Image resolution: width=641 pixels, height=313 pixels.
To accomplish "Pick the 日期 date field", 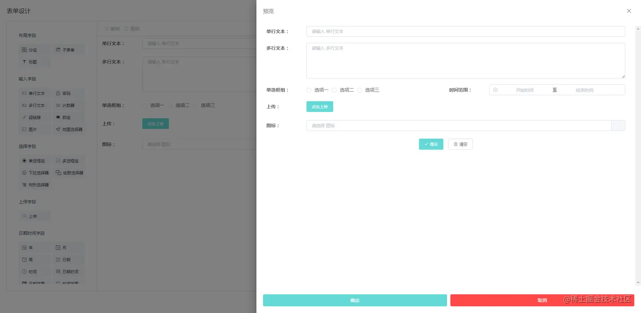I will [x=68, y=260].
